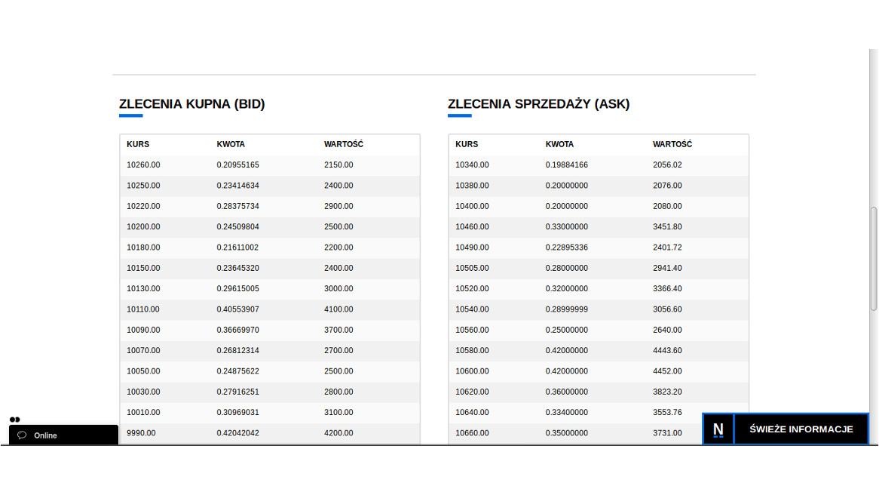Select bid rate 10090.00

tap(143, 330)
